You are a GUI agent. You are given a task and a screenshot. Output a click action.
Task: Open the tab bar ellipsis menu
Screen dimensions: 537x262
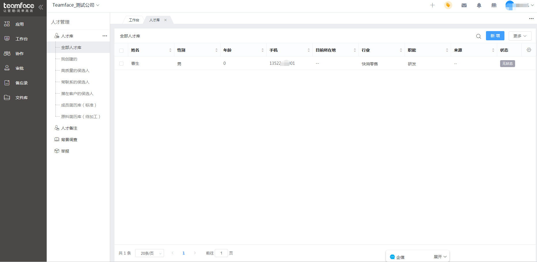pos(531,19)
